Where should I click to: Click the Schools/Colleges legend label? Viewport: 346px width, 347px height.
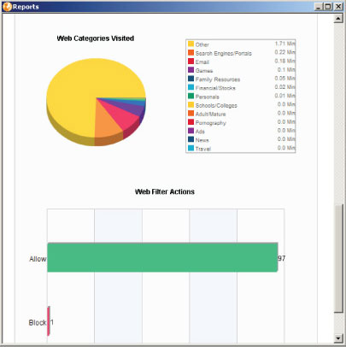216,105
